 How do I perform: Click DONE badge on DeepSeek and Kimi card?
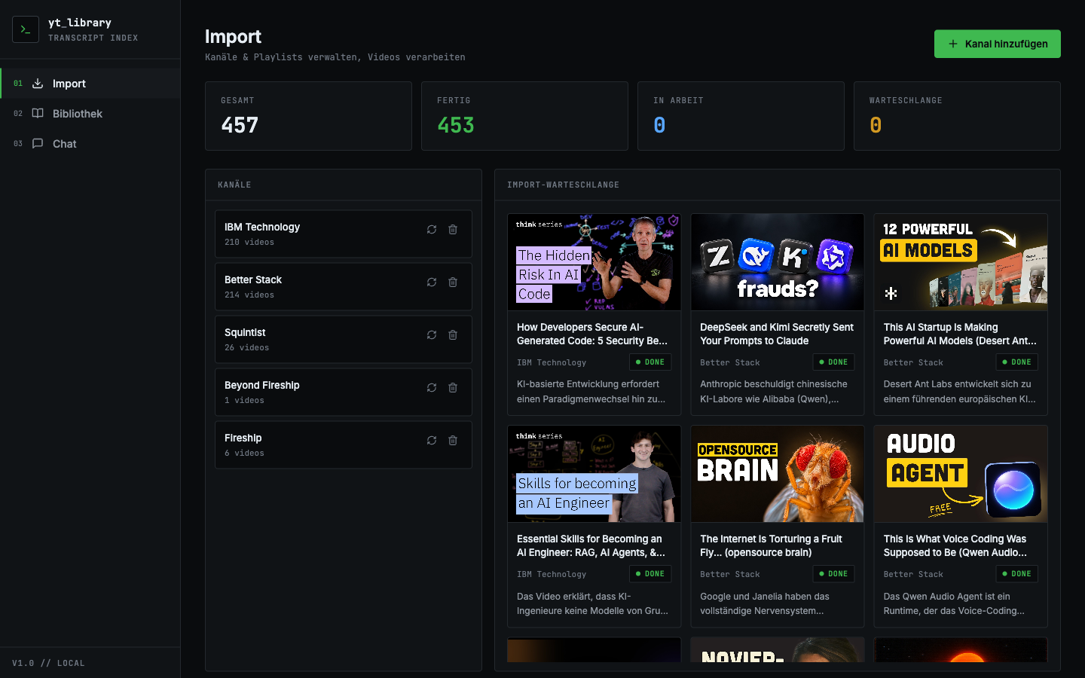833,362
